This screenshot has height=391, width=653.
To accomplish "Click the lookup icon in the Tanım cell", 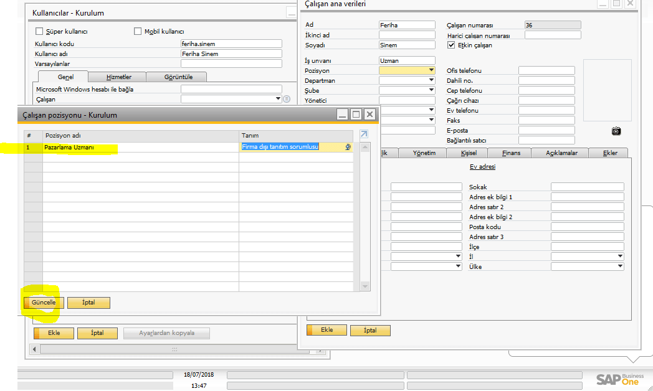I will click(x=348, y=147).
